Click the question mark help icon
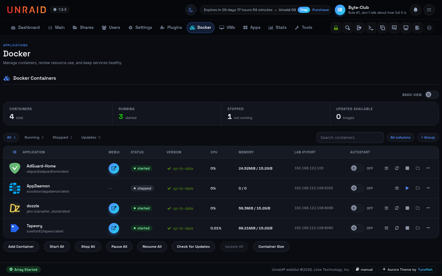This screenshot has width=442, height=276. click(x=429, y=28)
